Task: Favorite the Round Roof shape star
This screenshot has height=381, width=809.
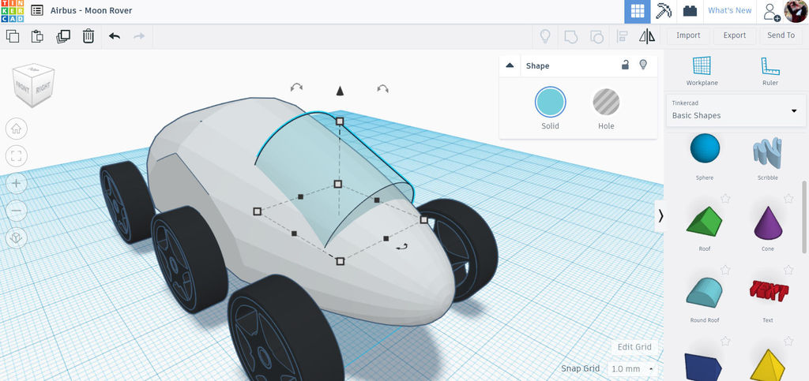Action: pyautogui.click(x=725, y=269)
